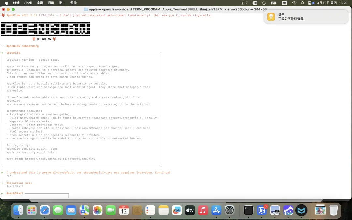This screenshot has width=352, height=220.
Task: Open the Wi-Fi menu
Action: pyautogui.click(x=294, y=3)
